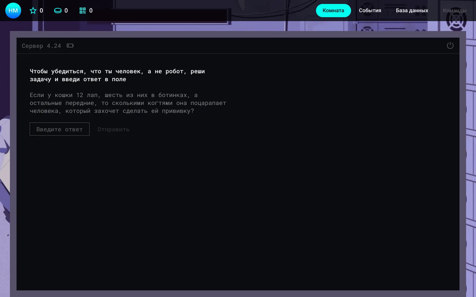476x297 pixels.
Task: Focus the Введите ответ input field
Action: pos(59,129)
